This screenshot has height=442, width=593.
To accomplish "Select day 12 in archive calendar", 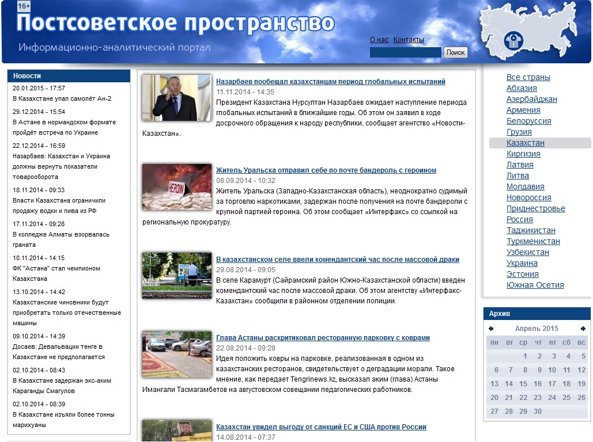I will [581, 370].
